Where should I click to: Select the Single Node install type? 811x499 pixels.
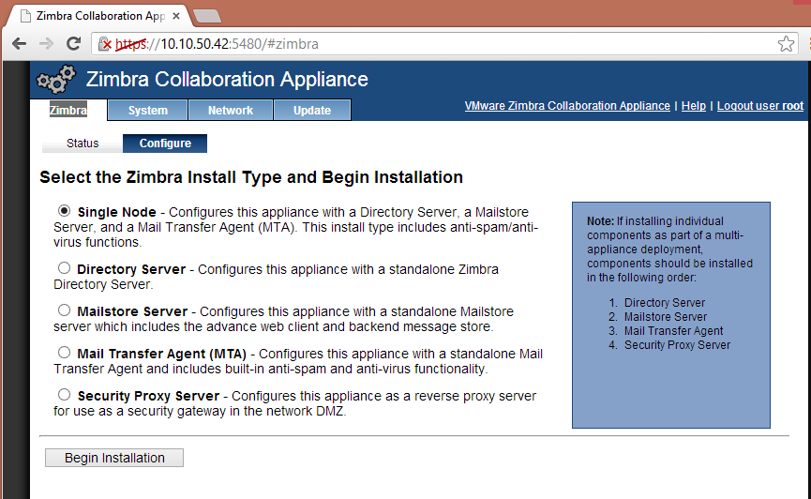pos(64,211)
